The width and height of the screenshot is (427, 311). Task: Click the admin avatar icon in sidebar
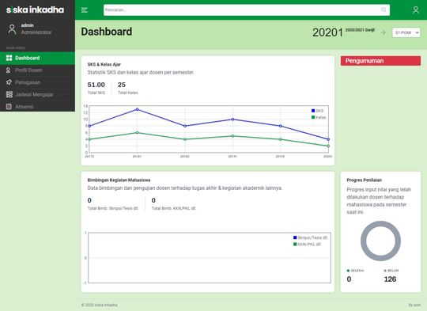point(12,29)
